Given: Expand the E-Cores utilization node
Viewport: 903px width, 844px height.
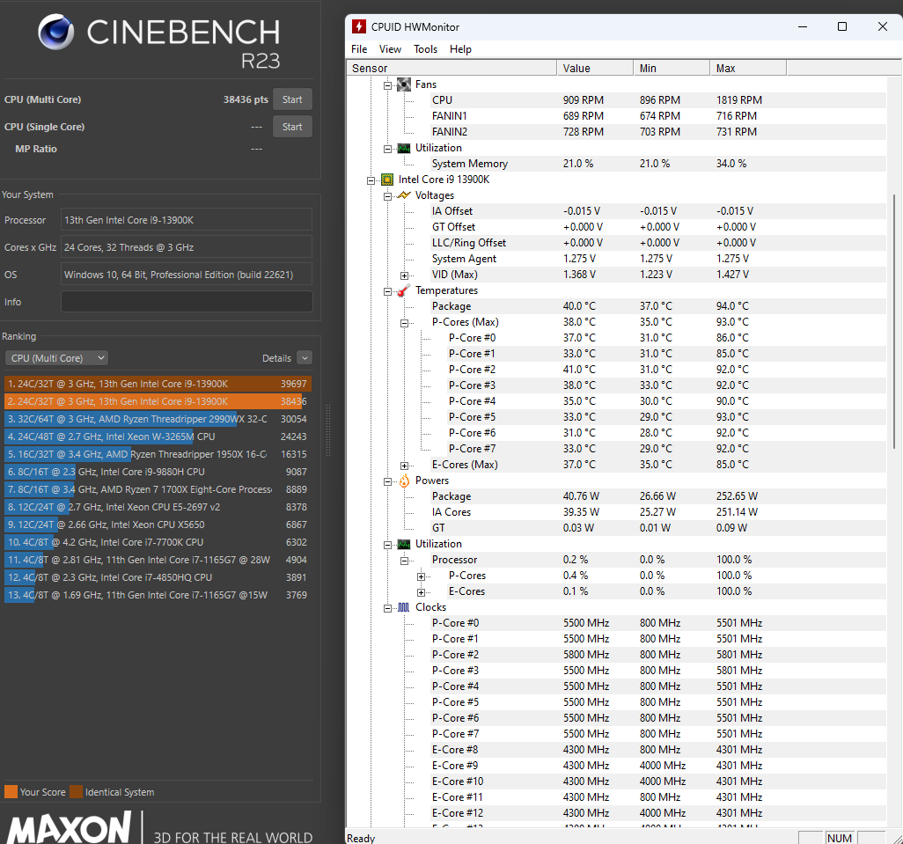Looking at the screenshot, I should click(421, 592).
